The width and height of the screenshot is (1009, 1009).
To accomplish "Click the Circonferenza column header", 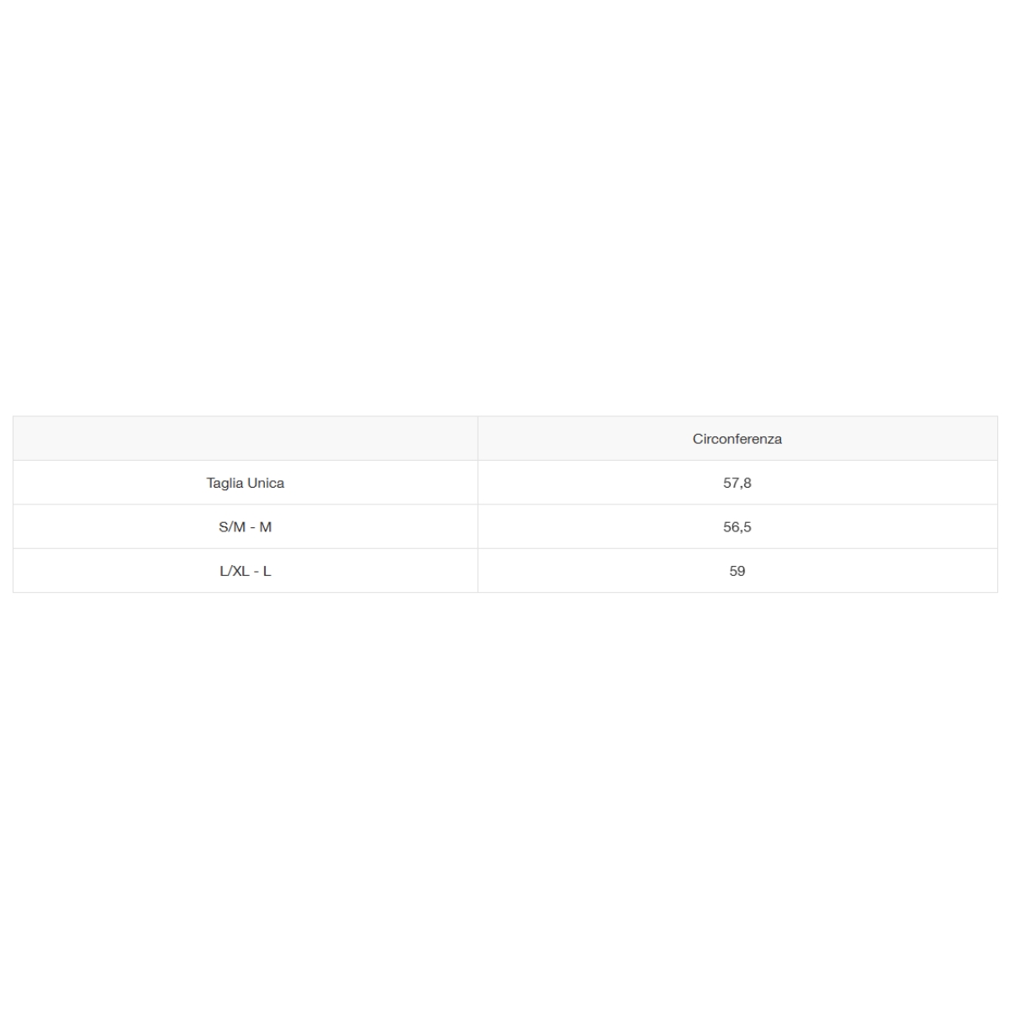I will [737, 439].
